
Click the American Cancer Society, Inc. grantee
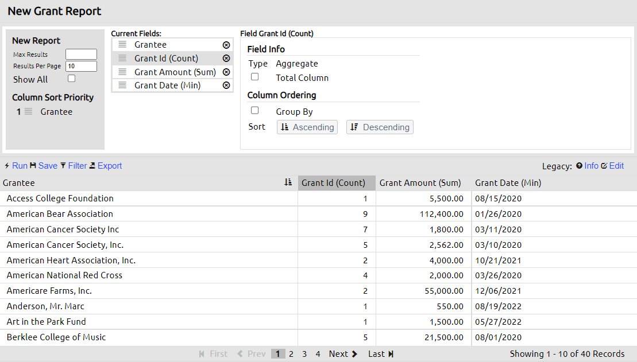65,245
